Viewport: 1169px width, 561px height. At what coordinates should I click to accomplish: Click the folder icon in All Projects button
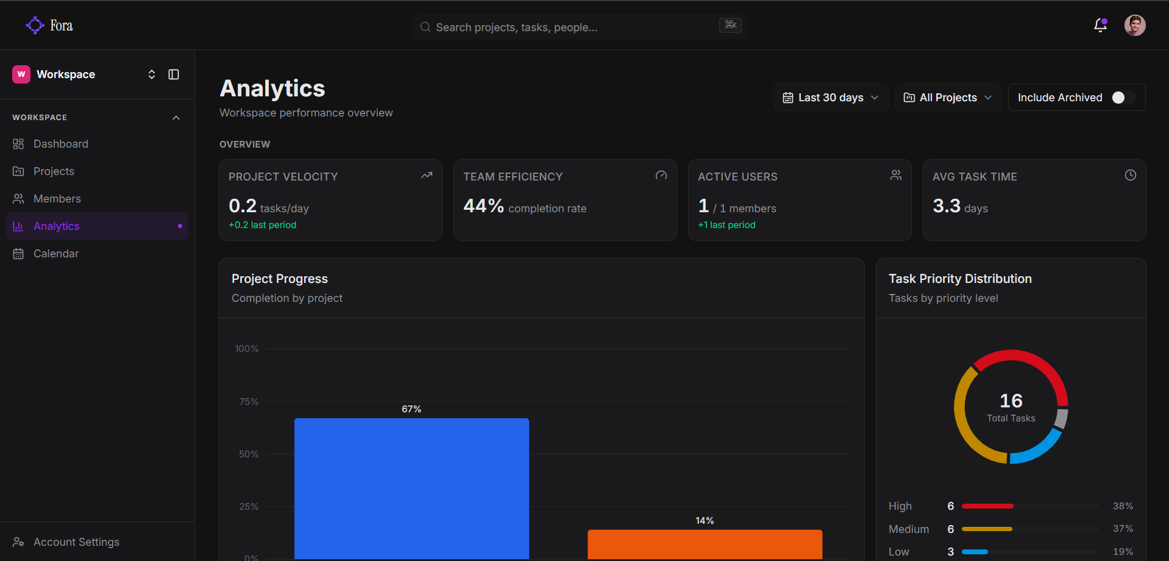click(909, 98)
